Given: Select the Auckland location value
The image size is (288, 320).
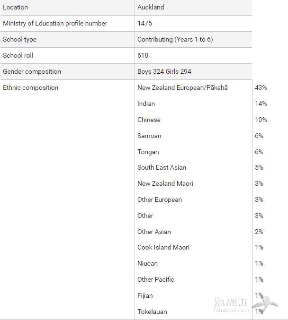Looking at the screenshot, I should pos(151,7).
